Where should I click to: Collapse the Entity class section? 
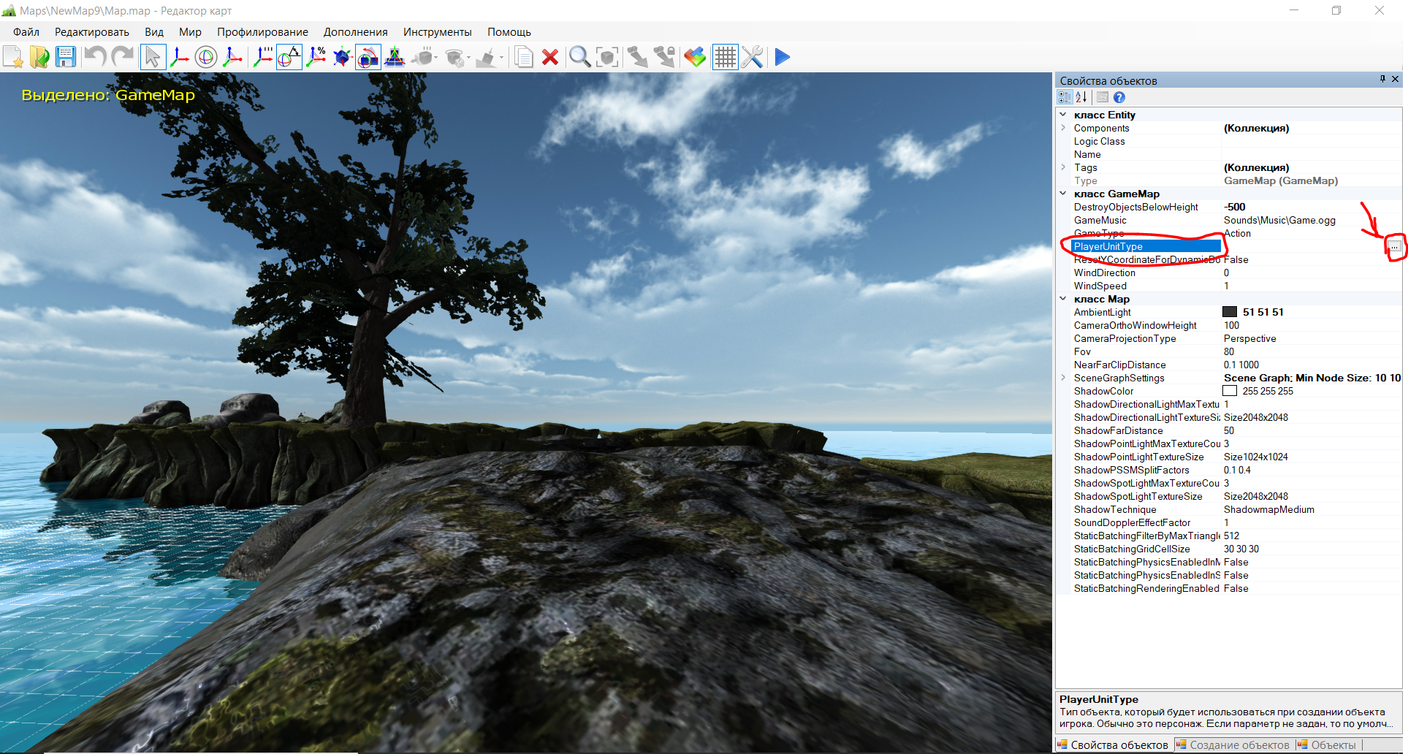pos(1063,115)
